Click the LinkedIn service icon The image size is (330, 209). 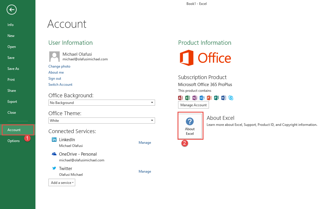click(x=54, y=139)
